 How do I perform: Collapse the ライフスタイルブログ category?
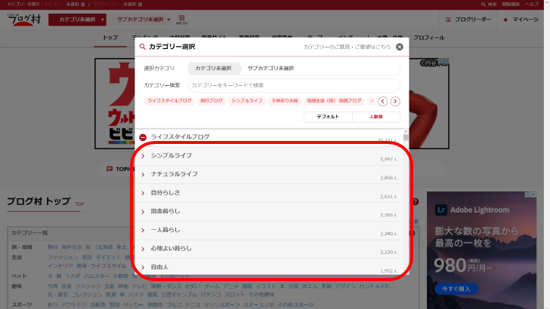(143, 137)
